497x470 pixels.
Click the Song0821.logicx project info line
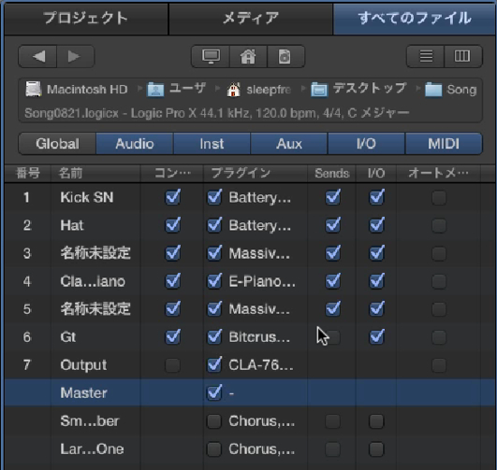[x=217, y=113]
